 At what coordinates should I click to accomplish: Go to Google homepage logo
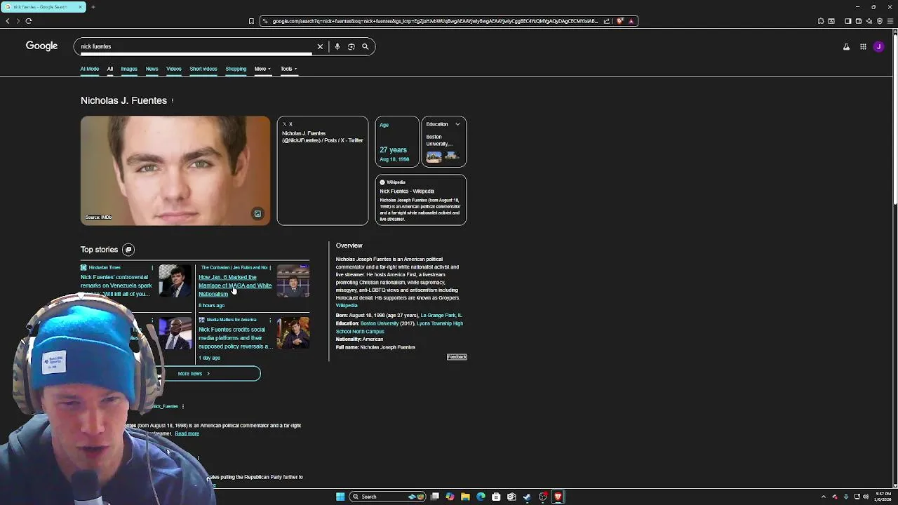click(x=41, y=46)
